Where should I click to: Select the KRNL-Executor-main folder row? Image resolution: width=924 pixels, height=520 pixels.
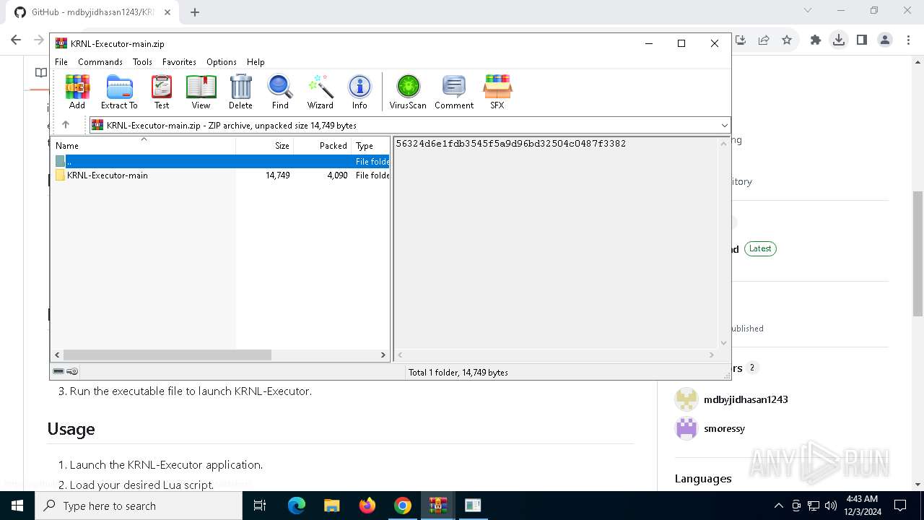pyautogui.click(x=220, y=175)
